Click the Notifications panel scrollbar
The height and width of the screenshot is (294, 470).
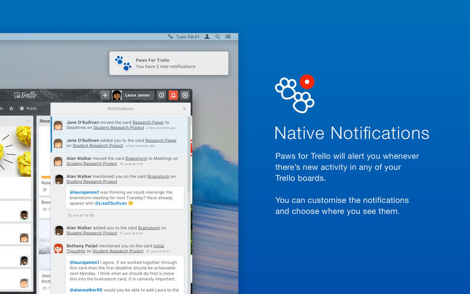tap(189, 155)
